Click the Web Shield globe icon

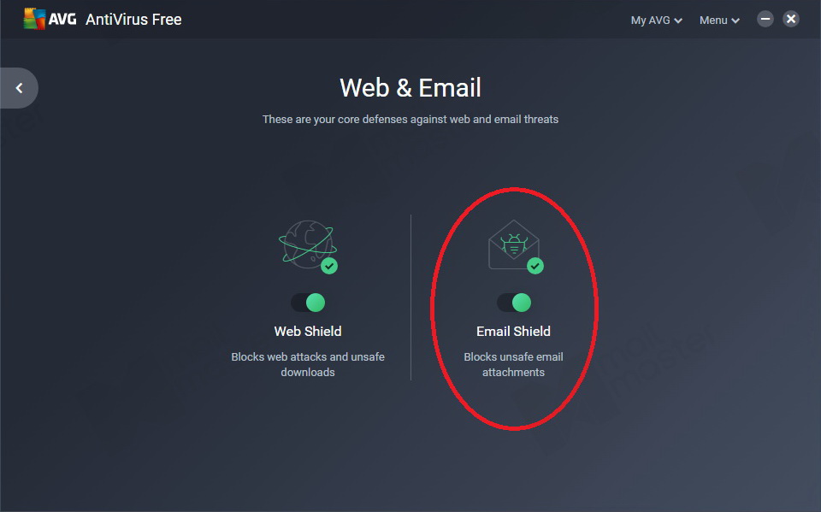click(307, 244)
